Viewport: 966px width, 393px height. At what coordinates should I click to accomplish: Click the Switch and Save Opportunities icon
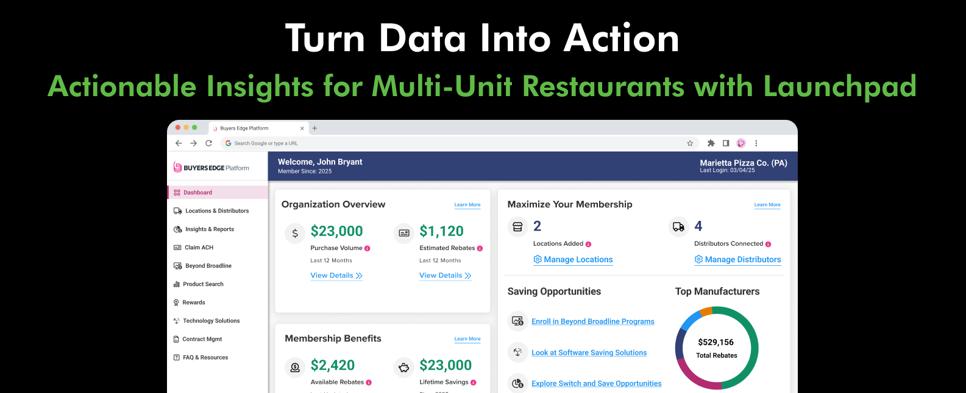tap(517, 383)
